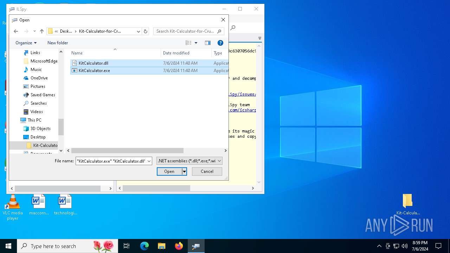
Task: Go up one folder level arrow
Action: tap(42, 31)
